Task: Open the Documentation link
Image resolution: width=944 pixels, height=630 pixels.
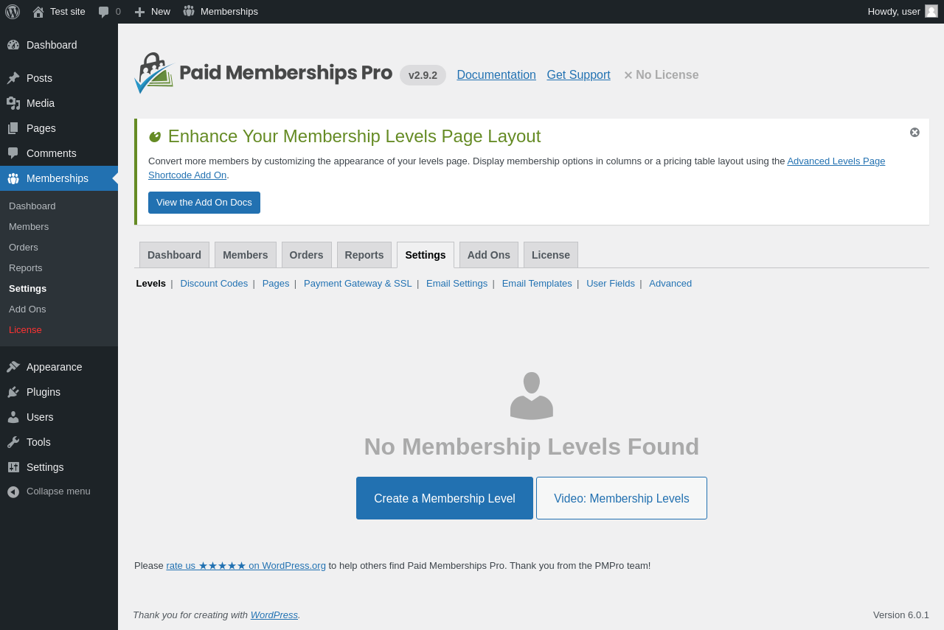Action: 496,74
